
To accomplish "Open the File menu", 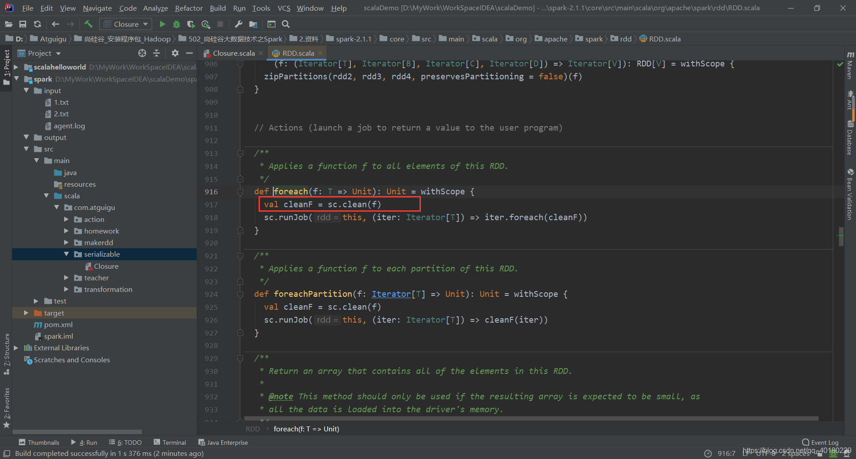I will pyautogui.click(x=28, y=8).
